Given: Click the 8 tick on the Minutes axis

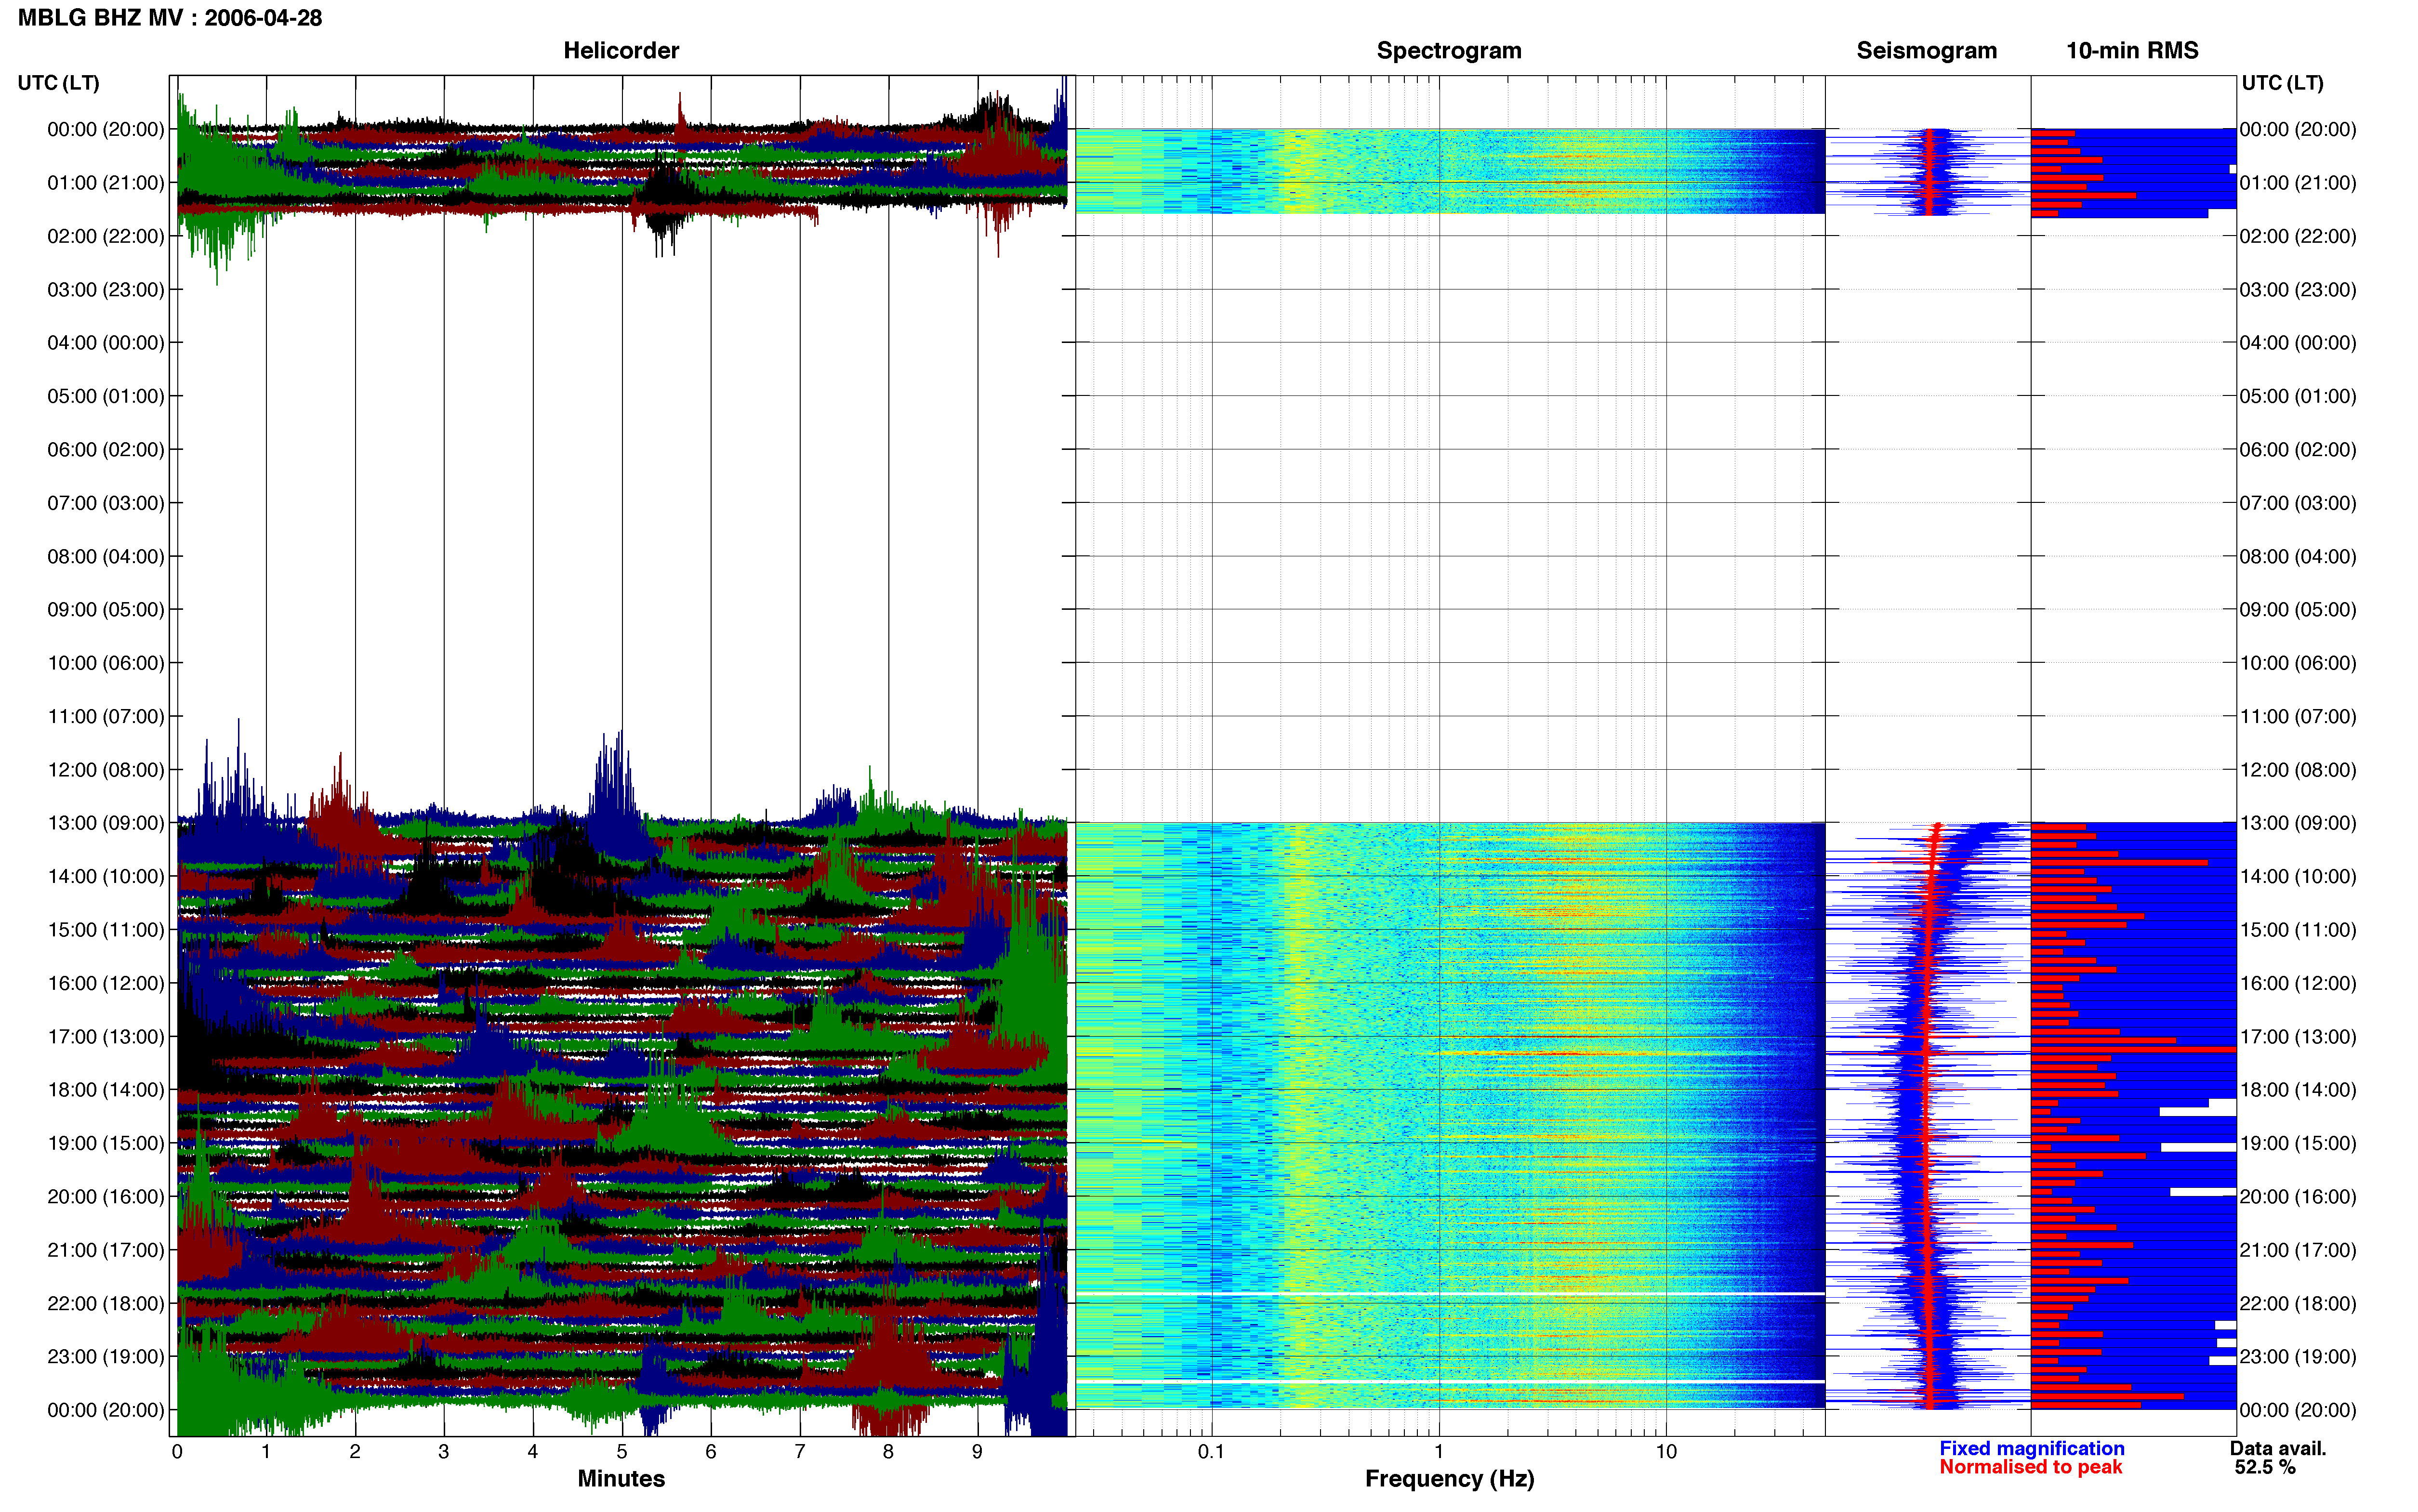Looking at the screenshot, I should pyautogui.click(x=888, y=1452).
